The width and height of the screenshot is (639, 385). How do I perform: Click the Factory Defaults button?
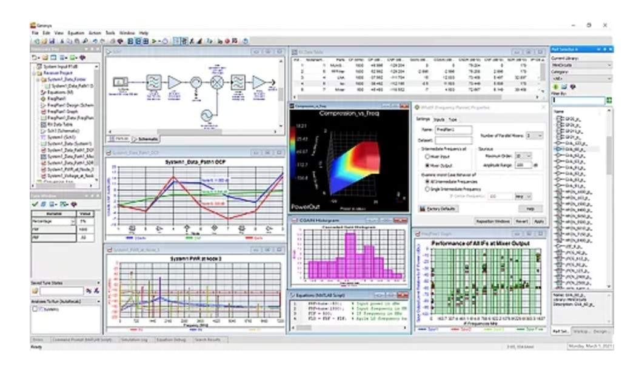click(438, 209)
